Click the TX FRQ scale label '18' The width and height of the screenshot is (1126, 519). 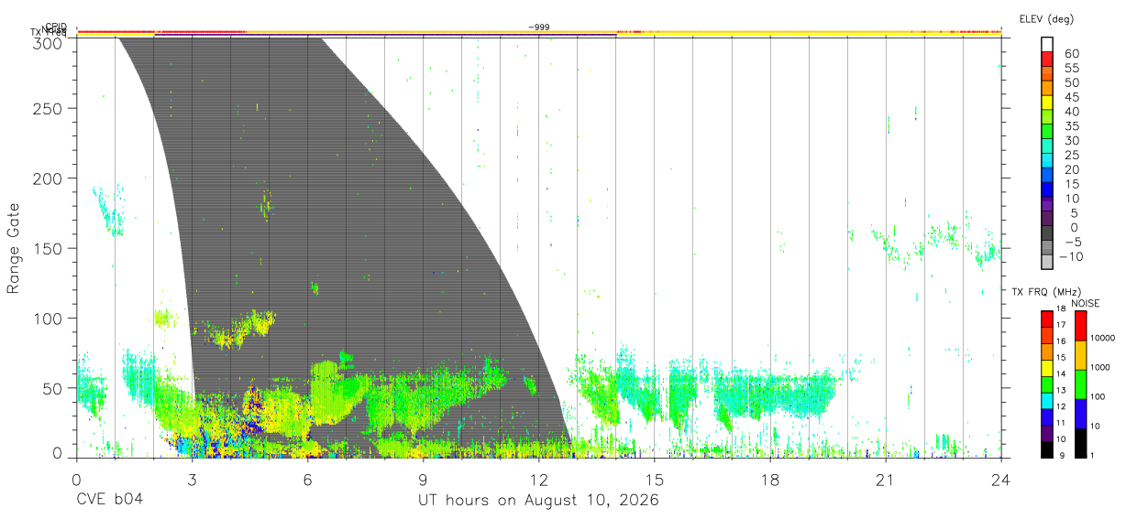(1061, 310)
